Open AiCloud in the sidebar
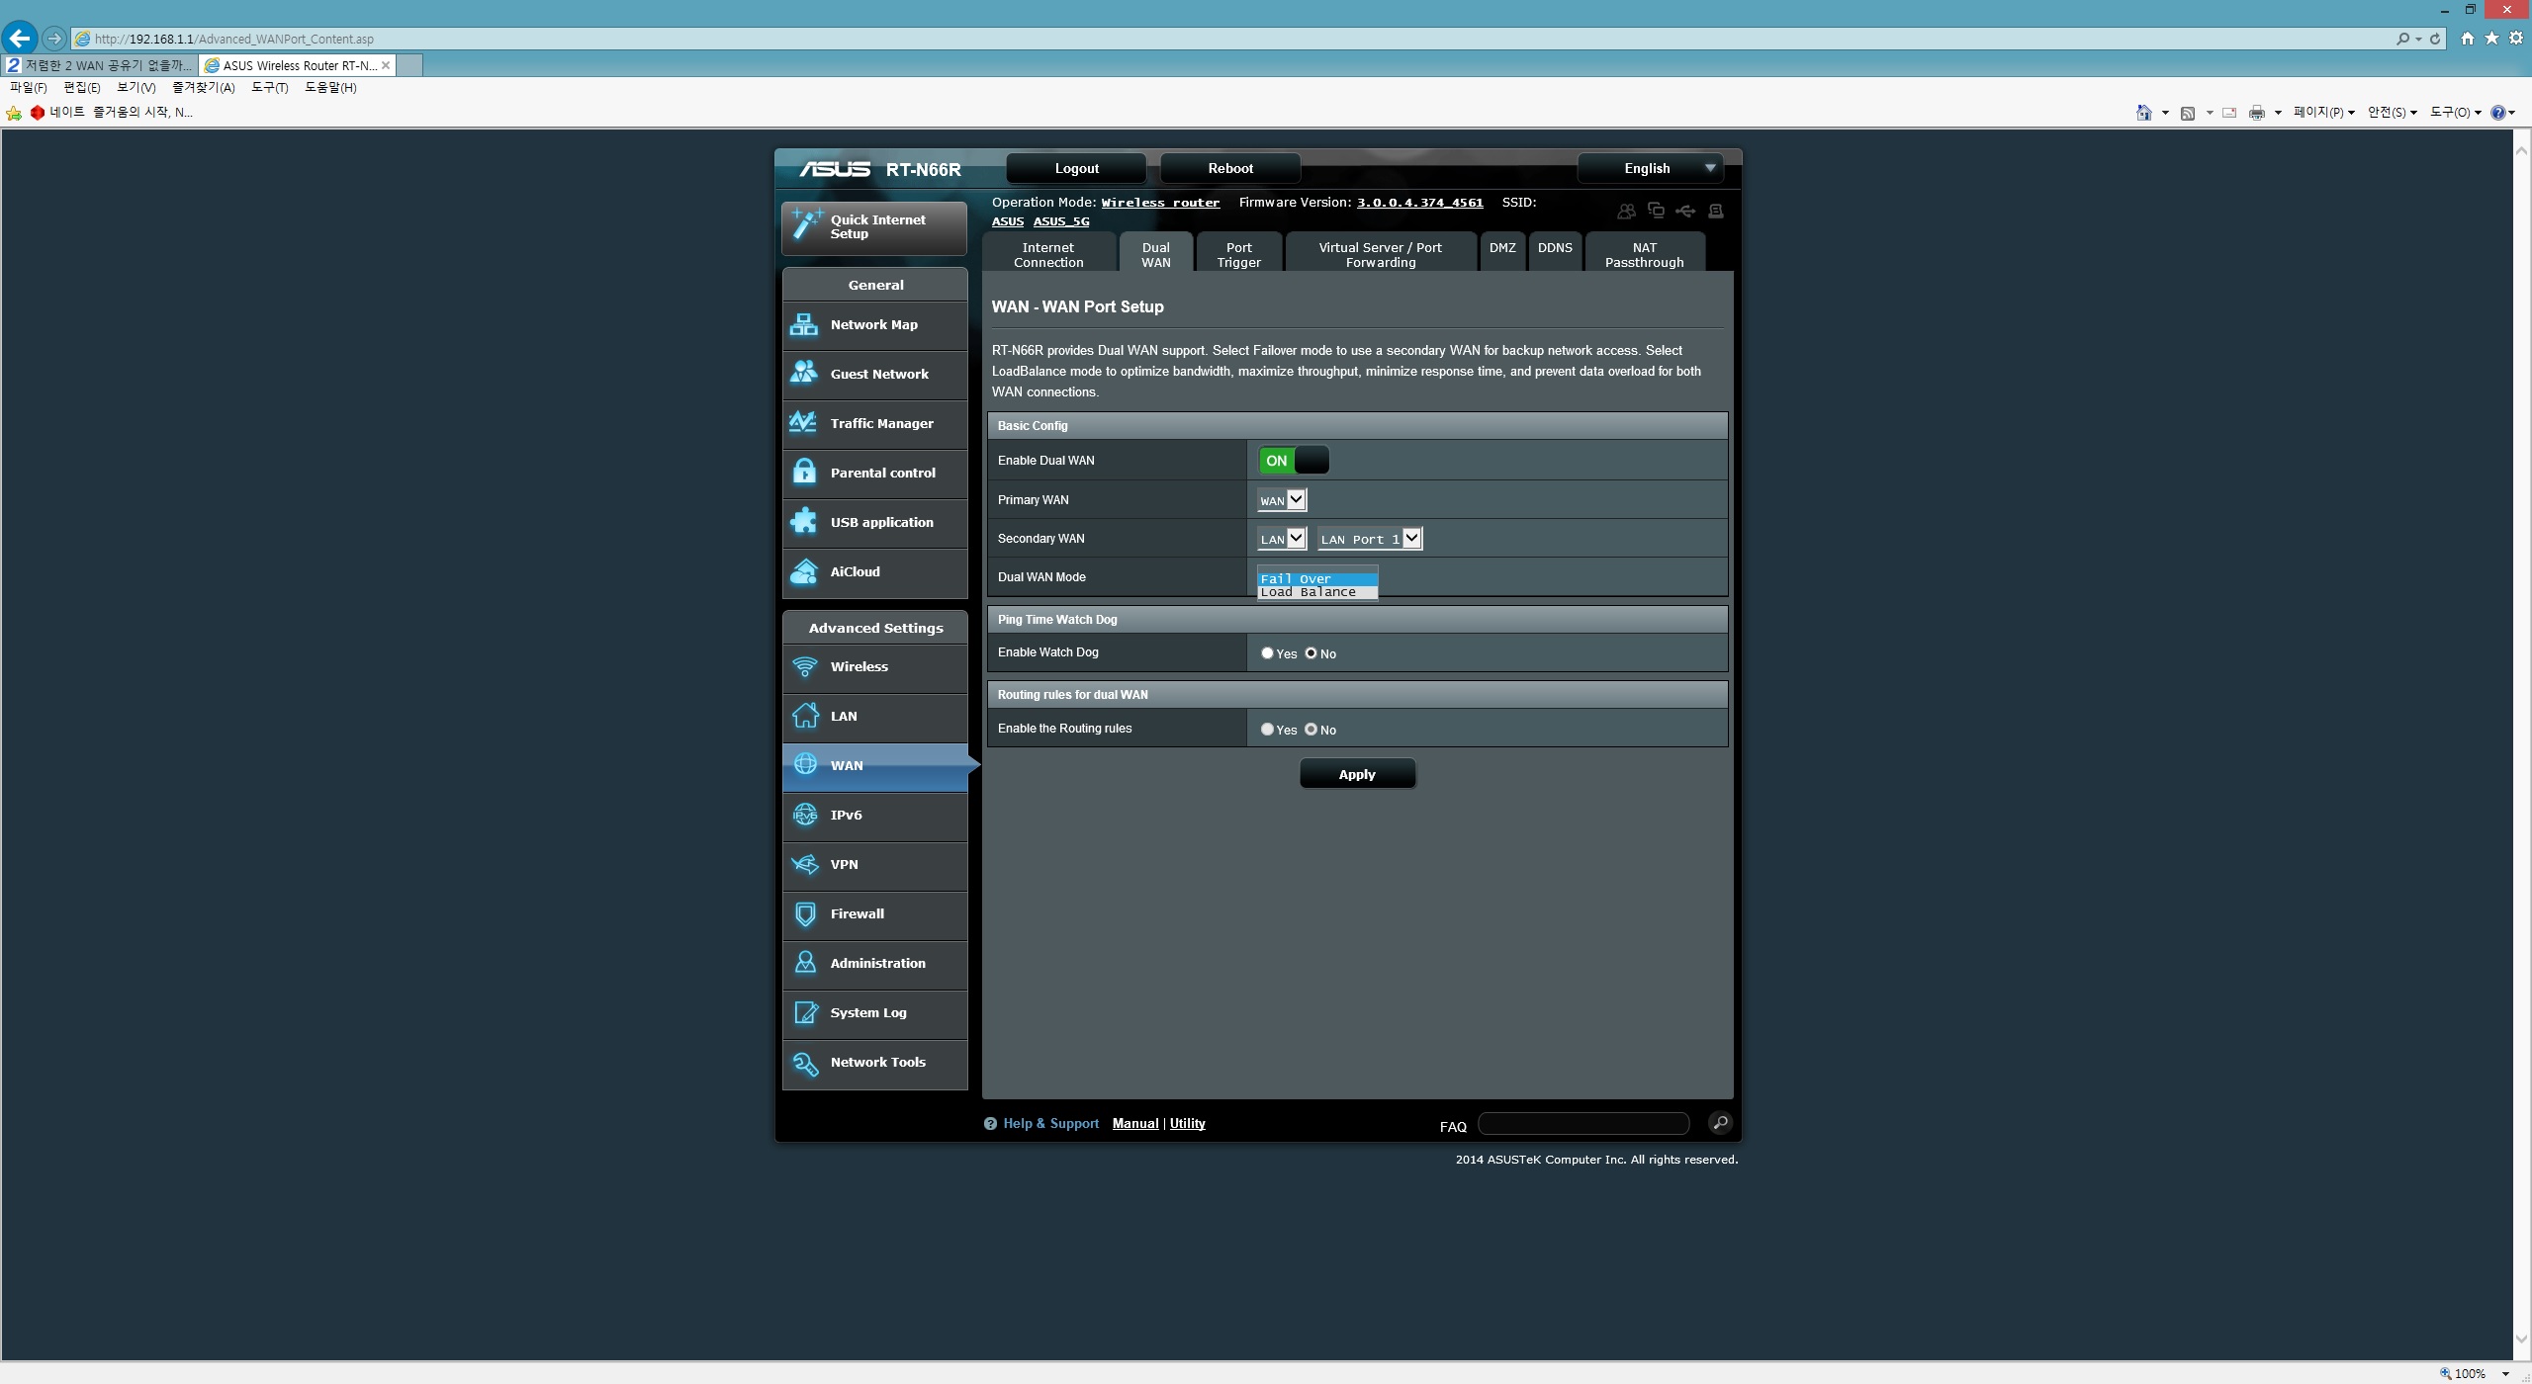This screenshot has height=1384, width=2532. [x=874, y=572]
